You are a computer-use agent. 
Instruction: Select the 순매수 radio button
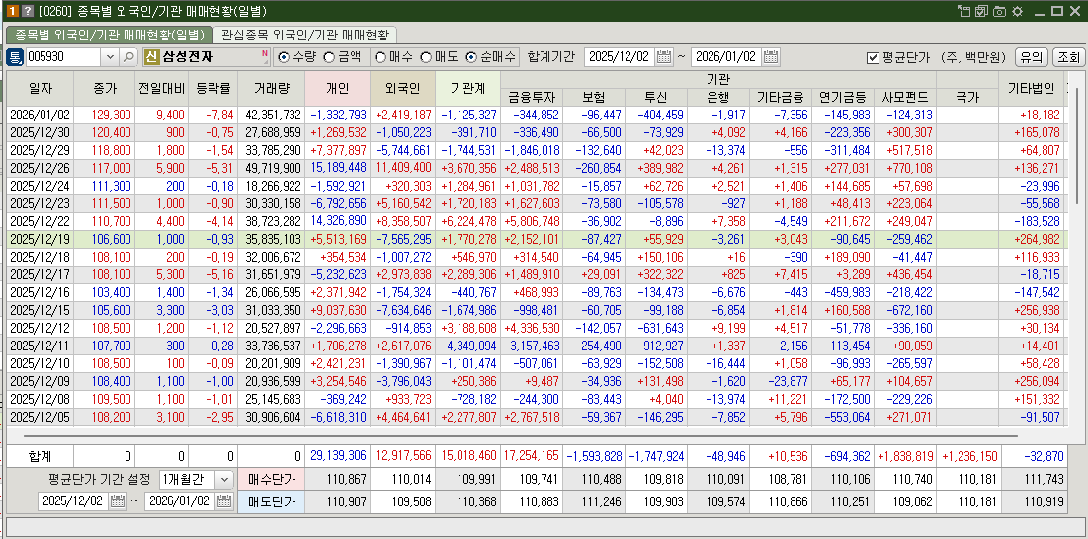coord(471,57)
